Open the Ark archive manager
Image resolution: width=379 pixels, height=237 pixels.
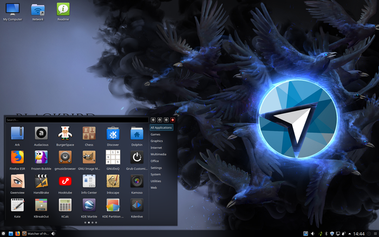(17, 136)
